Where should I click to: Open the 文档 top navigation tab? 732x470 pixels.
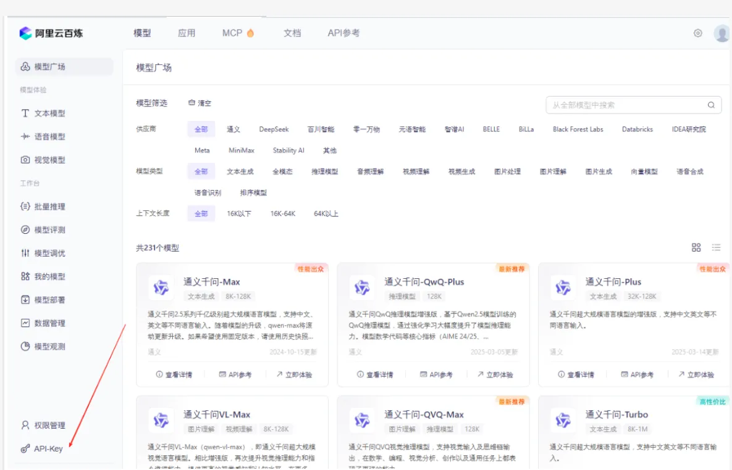point(292,33)
